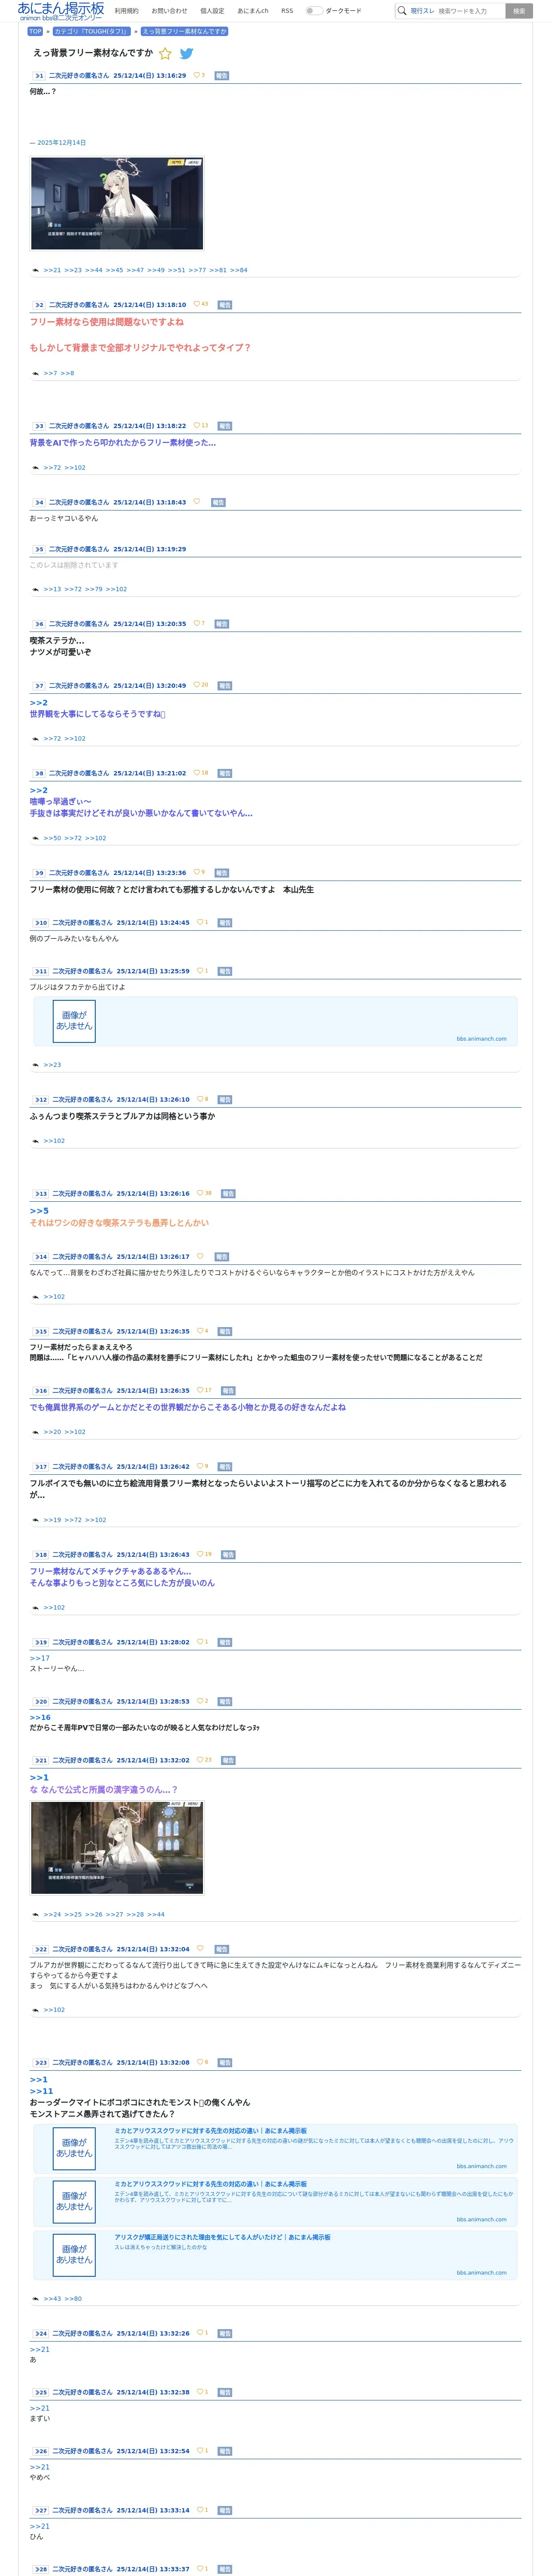This screenshot has width=551, height=2576.
Task: Like post 8 with the heart showing 18
Action: 197,773
